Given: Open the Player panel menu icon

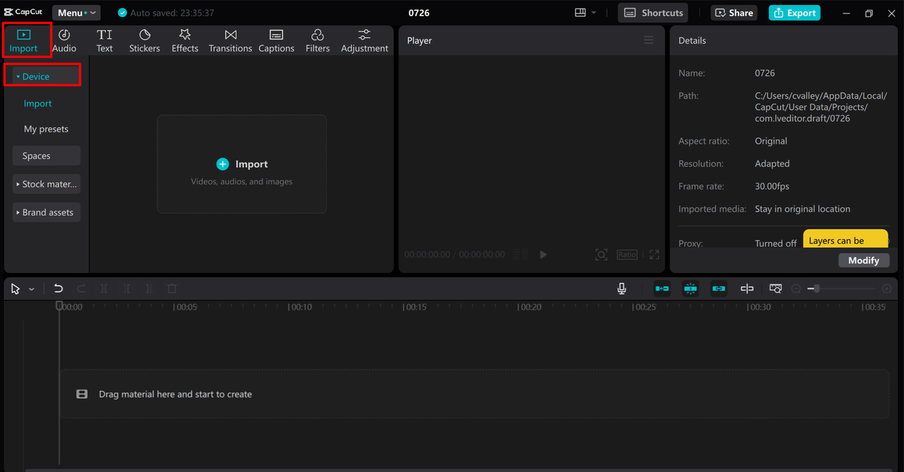Looking at the screenshot, I should pyautogui.click(x=648, y=40).
